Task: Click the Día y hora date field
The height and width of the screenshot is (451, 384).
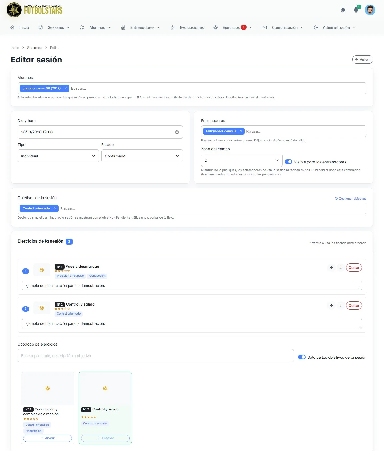Action: tap(100, 132)
